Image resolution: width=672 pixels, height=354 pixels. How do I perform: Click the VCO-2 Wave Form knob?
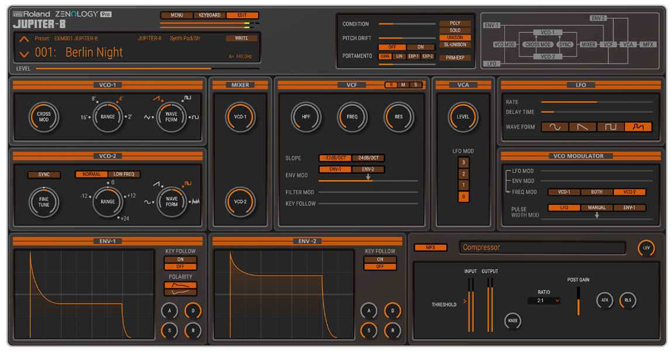171,202
